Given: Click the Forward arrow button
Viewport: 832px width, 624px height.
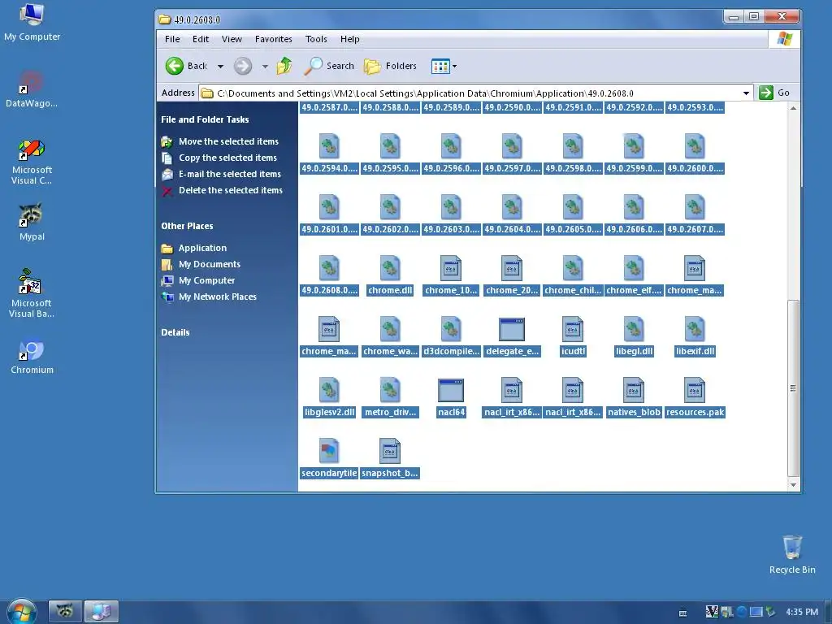Looking at the screenshot, I should click(x=243, y=67).
